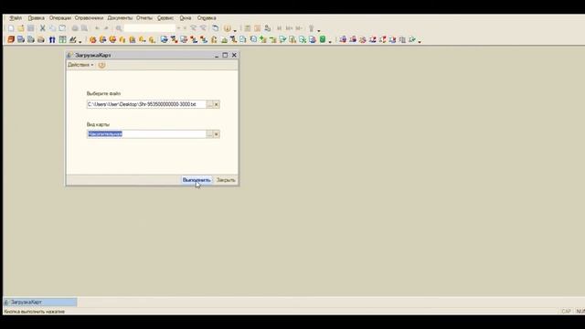585x329 pixels.
Task: Click the first orange icon on second toolbar
Action: coord(11,39)
